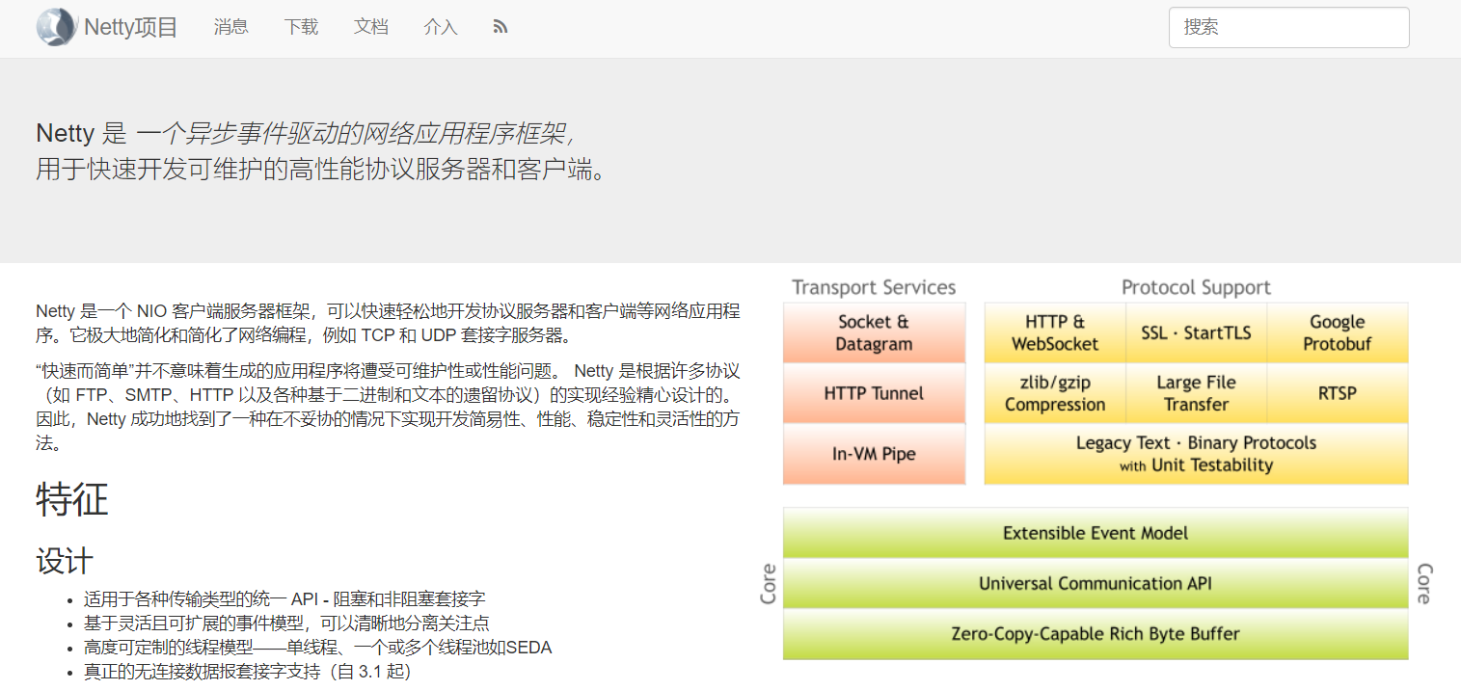Viewport: 1461px width, 690px height.
Task: Click the Universal Communication API bar
Action: [1096, 583]
